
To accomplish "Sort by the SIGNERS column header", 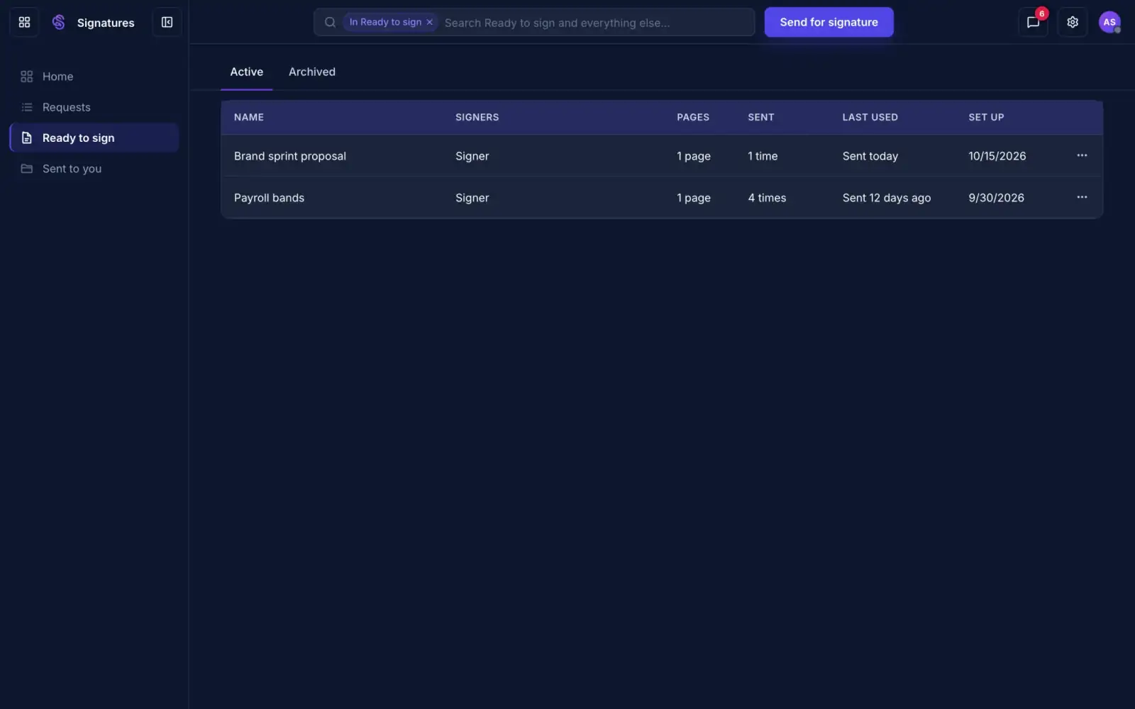I will [x=477, y=117].
